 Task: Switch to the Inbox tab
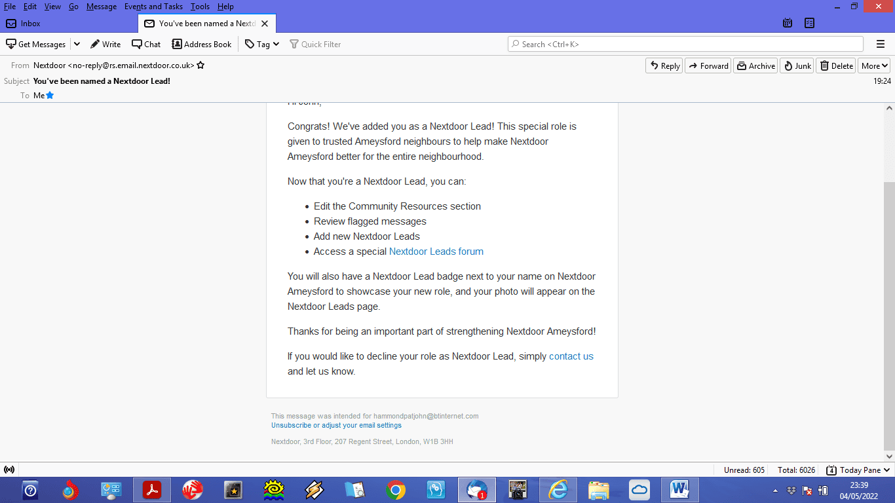pos(68,23)
